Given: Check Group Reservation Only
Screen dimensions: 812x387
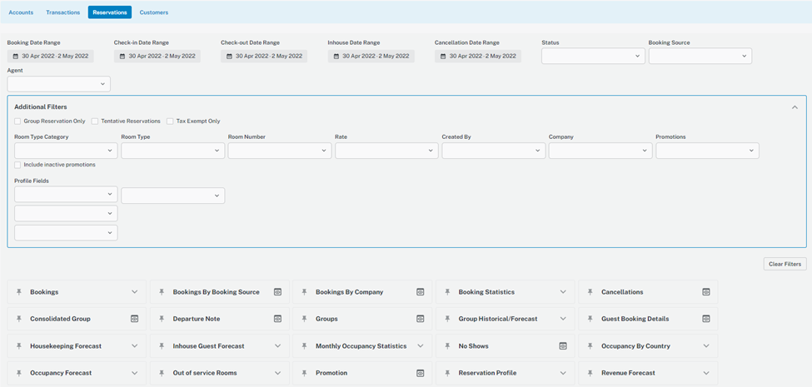Looking at the screenshot, I should 17,121.
